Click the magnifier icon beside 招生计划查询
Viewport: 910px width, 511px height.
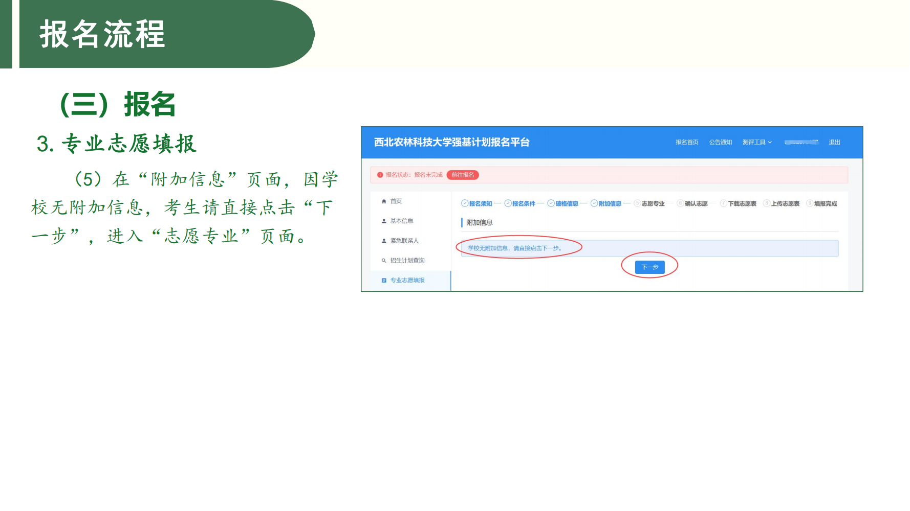point(384,261)
